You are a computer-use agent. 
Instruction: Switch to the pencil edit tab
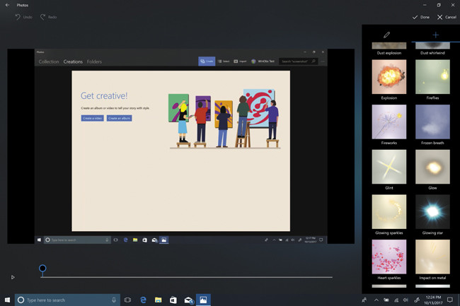pos(387,35)
